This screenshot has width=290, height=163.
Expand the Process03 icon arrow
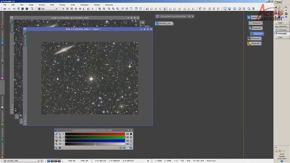click(x=262, y=28)
